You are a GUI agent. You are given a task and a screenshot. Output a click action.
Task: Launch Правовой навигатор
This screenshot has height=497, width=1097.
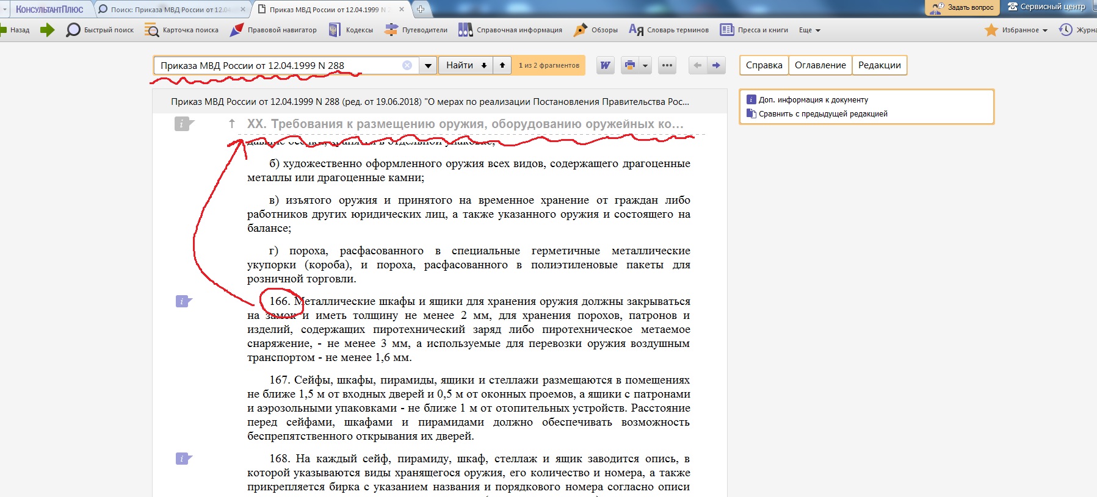pyautogui.click(x=273, y=30)
